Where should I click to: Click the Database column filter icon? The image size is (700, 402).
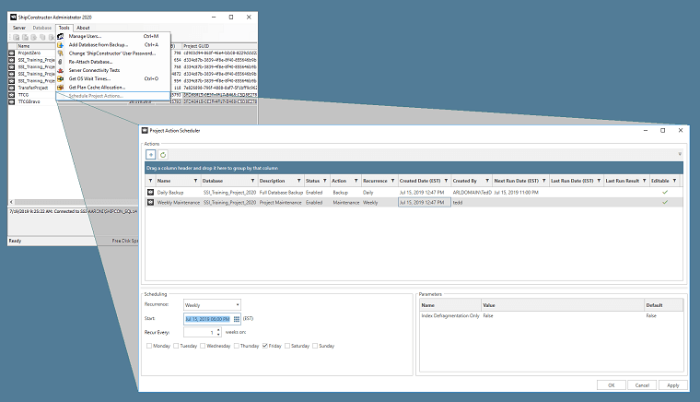pyautogui.click(x=252, y=181)
